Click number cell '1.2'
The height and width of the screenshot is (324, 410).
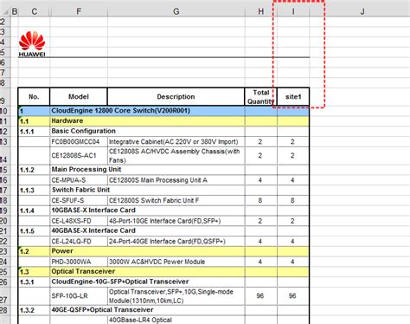tap(34, 251)
